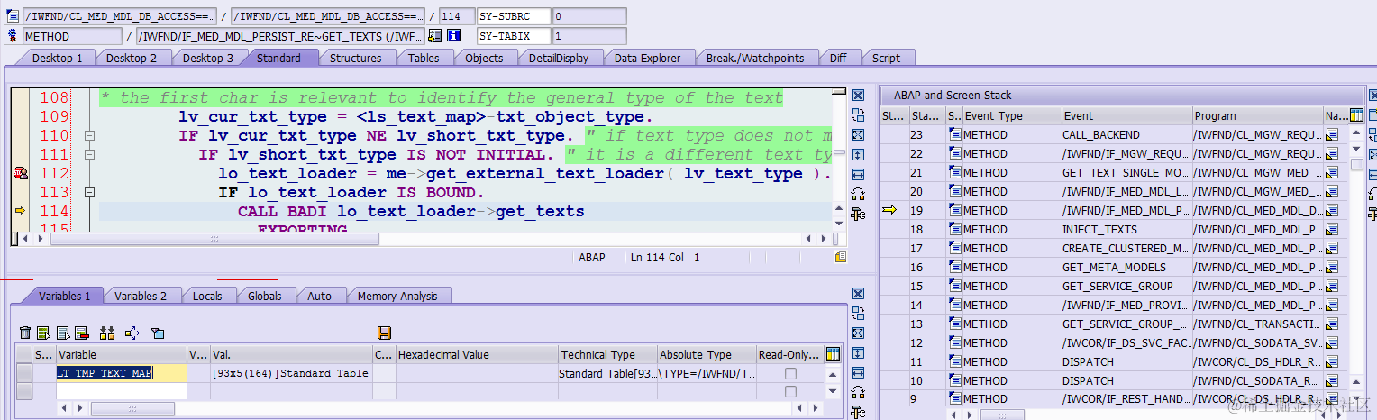Image resolution: width=1377 pixels, height=420 pixels.
Task: Switch to the Variables 2 tab
Action: pos(141,296)
